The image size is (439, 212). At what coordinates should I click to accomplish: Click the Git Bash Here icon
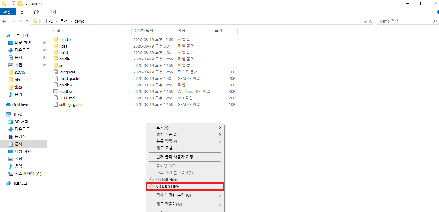[151, 186]
